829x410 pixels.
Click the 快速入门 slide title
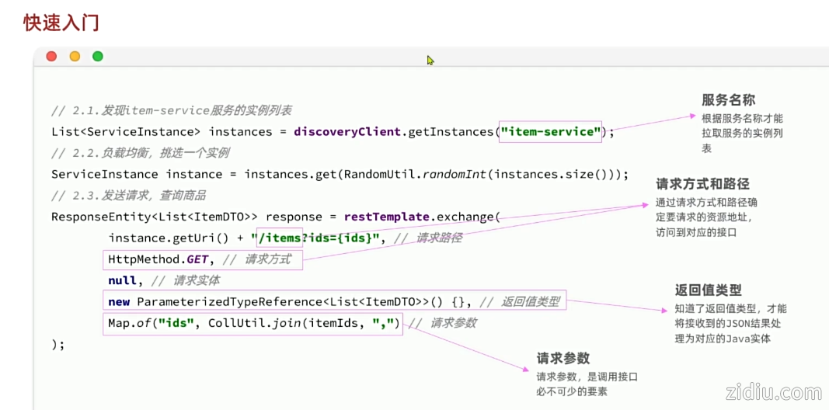[x=61, y=23]
